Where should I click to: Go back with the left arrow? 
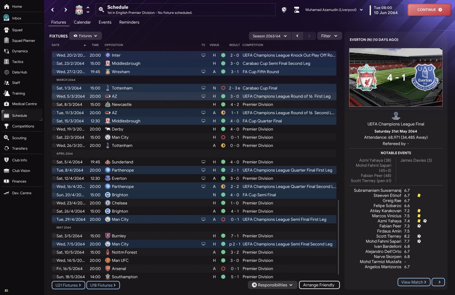pos(53,10)
